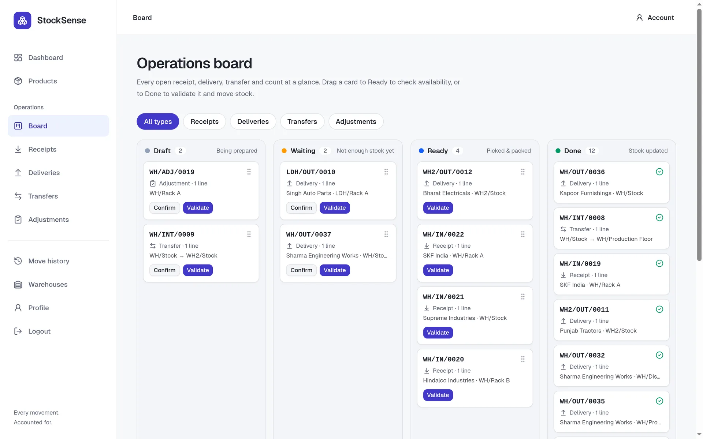Screen dimensions: 703x439
Task: Grab the drag handle on WH/ADJ/0019
Action: [x=249, y=172]
